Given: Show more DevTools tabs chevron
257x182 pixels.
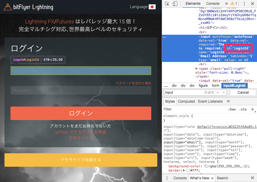Looking at the screenshot, I should [x=226, y=4].
